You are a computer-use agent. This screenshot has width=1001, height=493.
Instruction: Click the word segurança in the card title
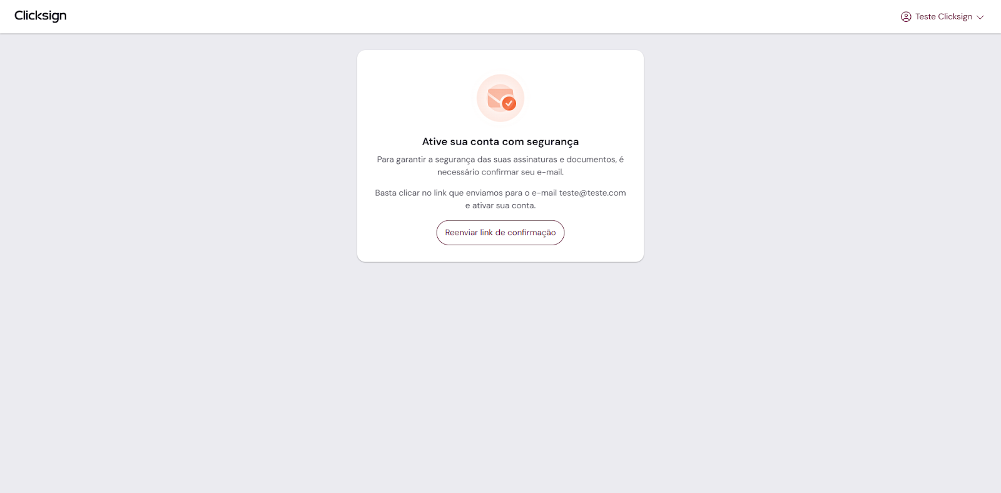pos(552,142)
